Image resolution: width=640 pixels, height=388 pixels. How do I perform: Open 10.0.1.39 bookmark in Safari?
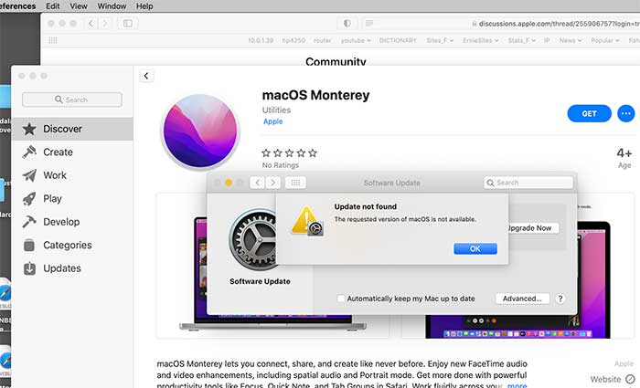click(x=261, y=40)
